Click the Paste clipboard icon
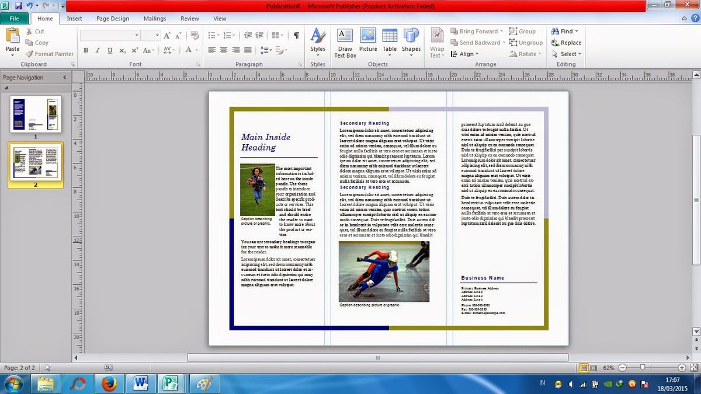The height and width of the screenshot is (394, 701). (12, 36)
